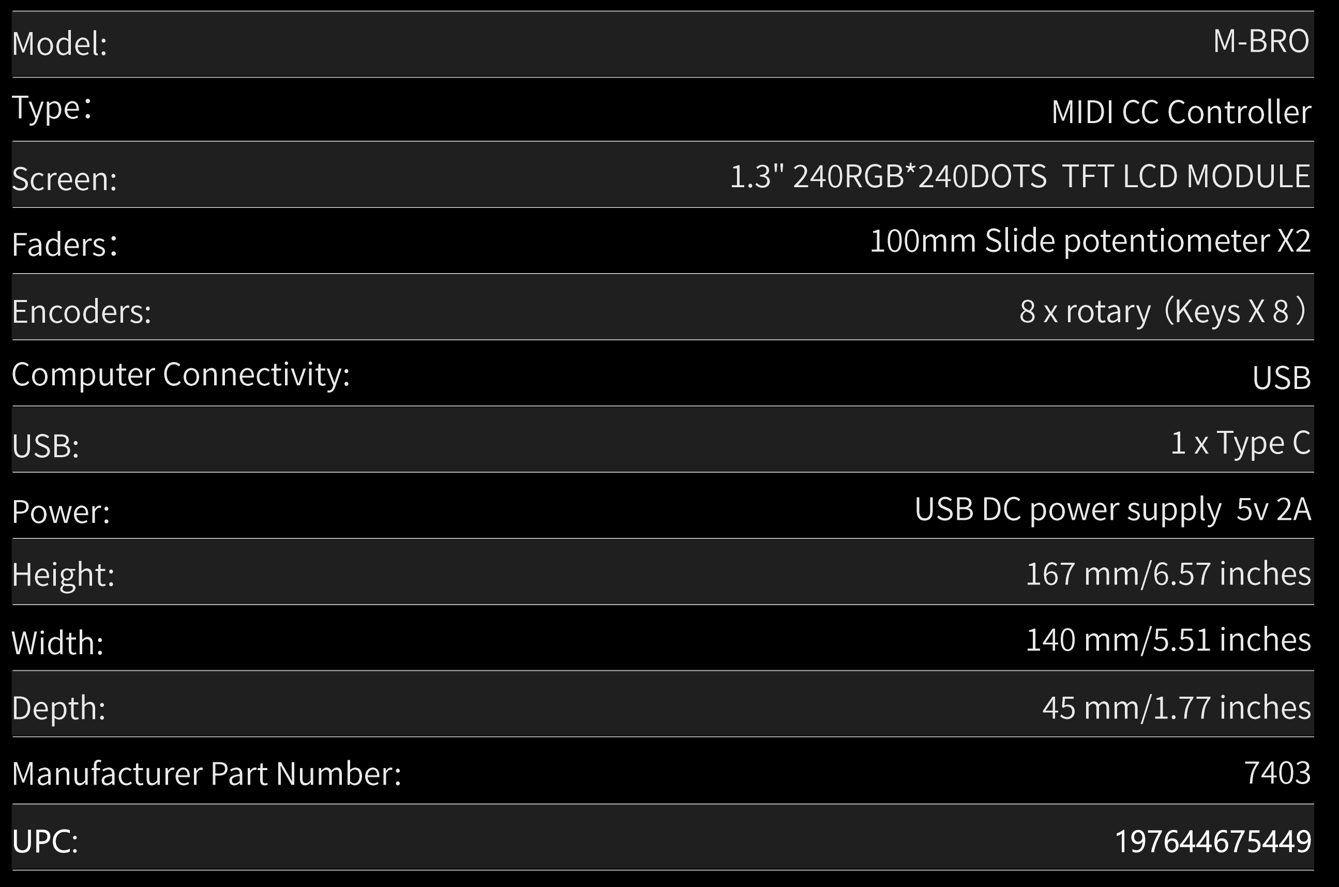
Task: Click the Model label
Action: tap(59, 43)
